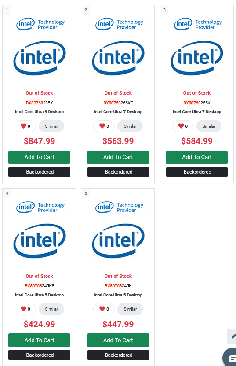Click the scroll-to-top arrow icon
236x366 pixels.
tap(232, 336)
